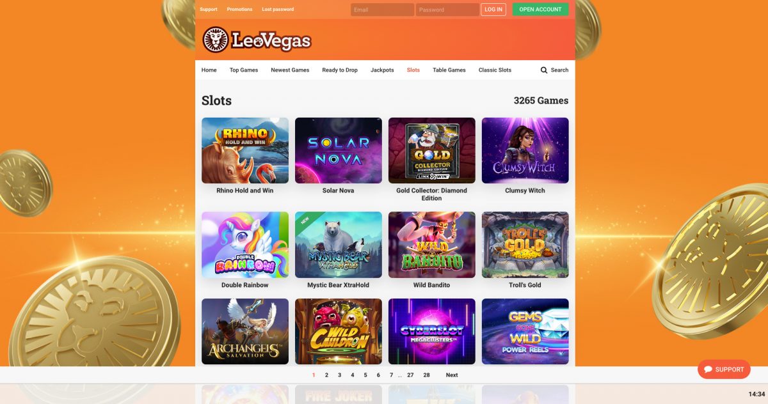Launch Double Rainbow slot
The image size is (768, 404).
(245, 245)
